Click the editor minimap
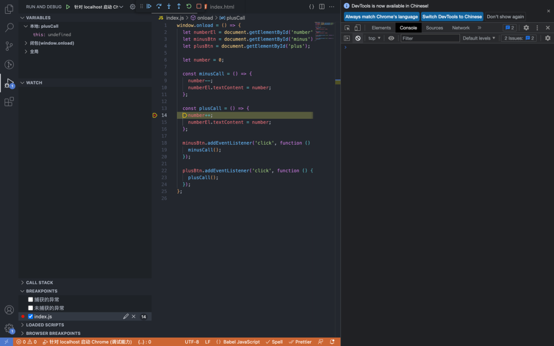The width and height of the screenshot is (554, 346). (324, 31)
